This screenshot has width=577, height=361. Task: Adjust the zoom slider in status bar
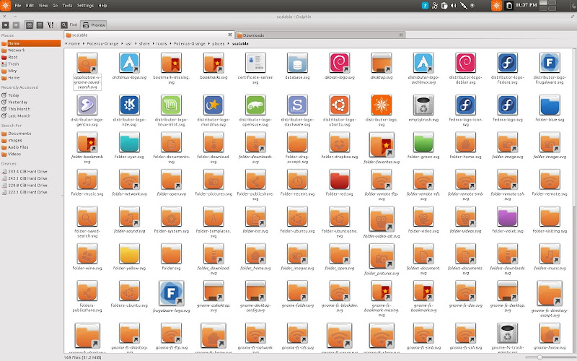click(539, 357)
